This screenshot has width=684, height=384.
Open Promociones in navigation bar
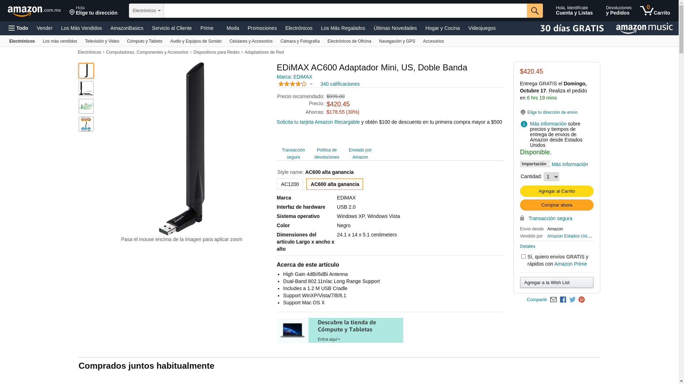pyautogui.click(x=262, y=28)
